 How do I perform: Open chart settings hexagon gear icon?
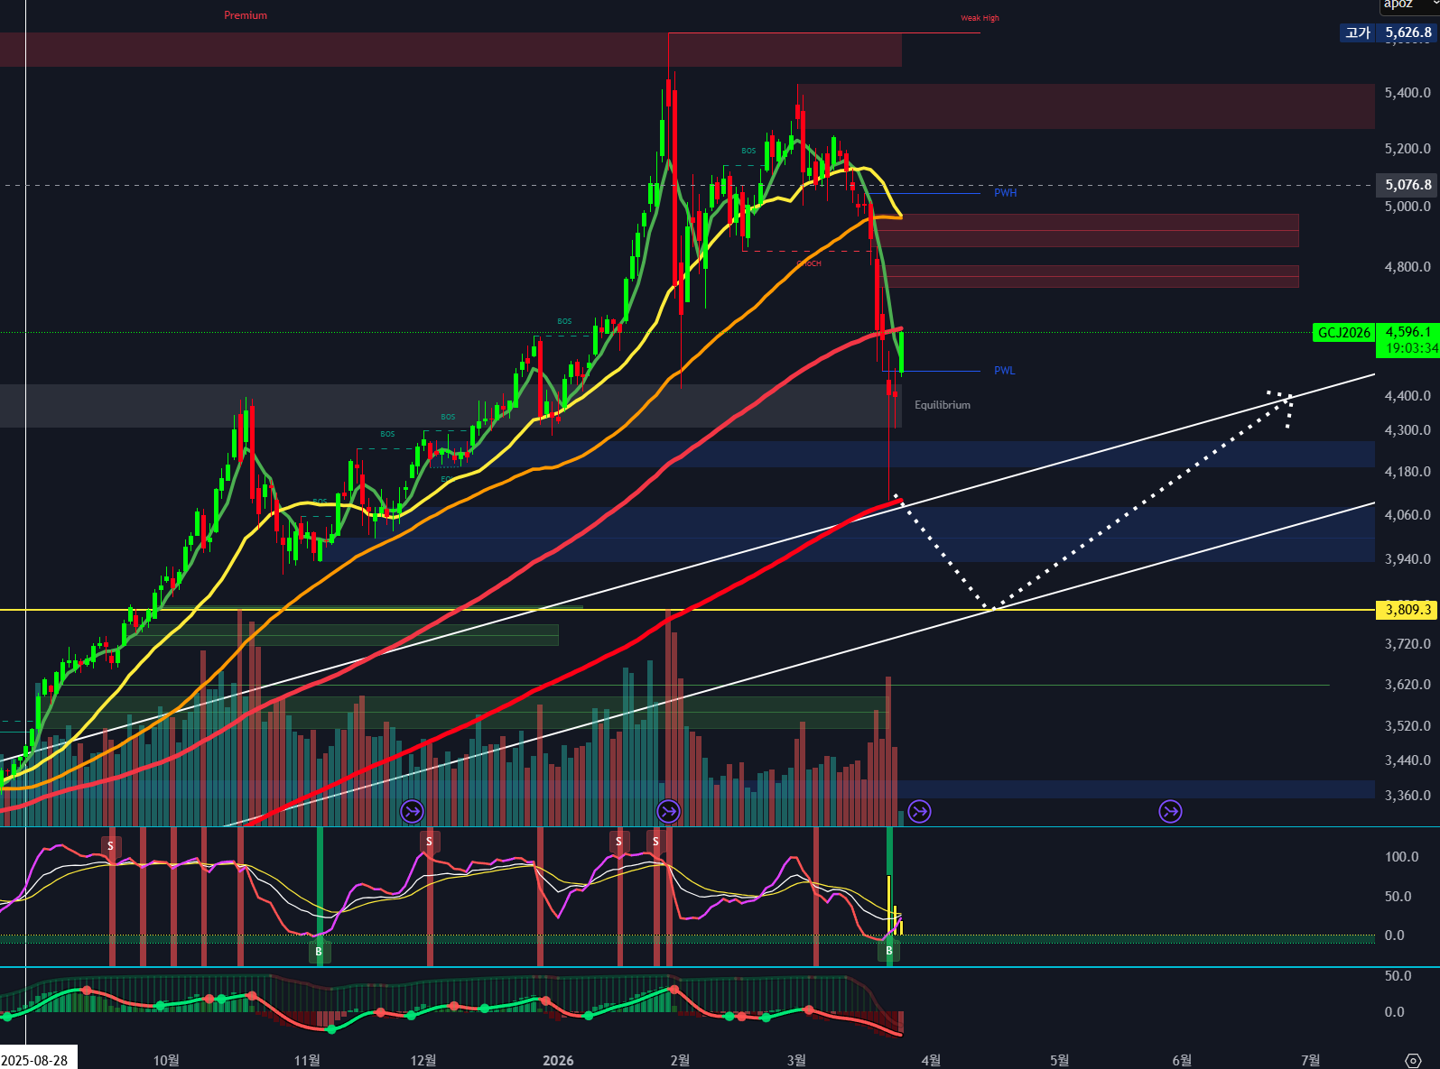[x=1414, y=1060]
